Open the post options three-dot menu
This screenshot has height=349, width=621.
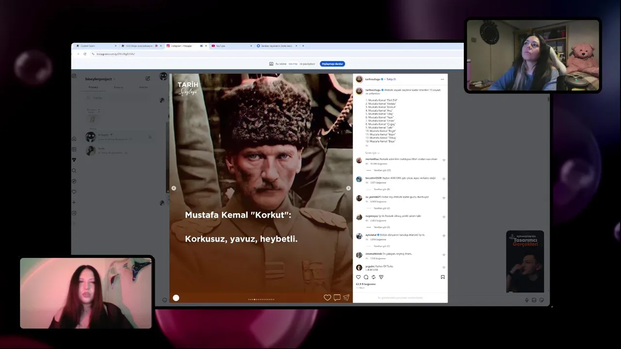442,79
